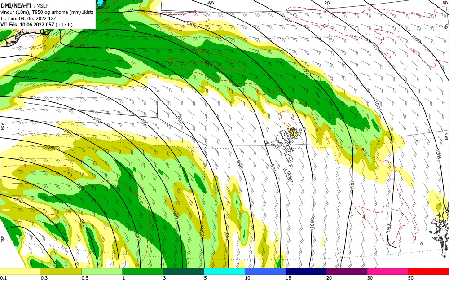Click the 'DMI/NEA-FI : MSLP,' title line
Viewport: 449px width, 281px height.
[25, 5]
